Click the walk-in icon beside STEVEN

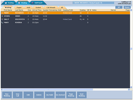pos(2,16)
